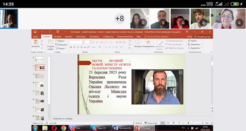Screen dimensions: 246x131
Task: Open the Дизайн ribbon tab
Action: pos(69,37)
